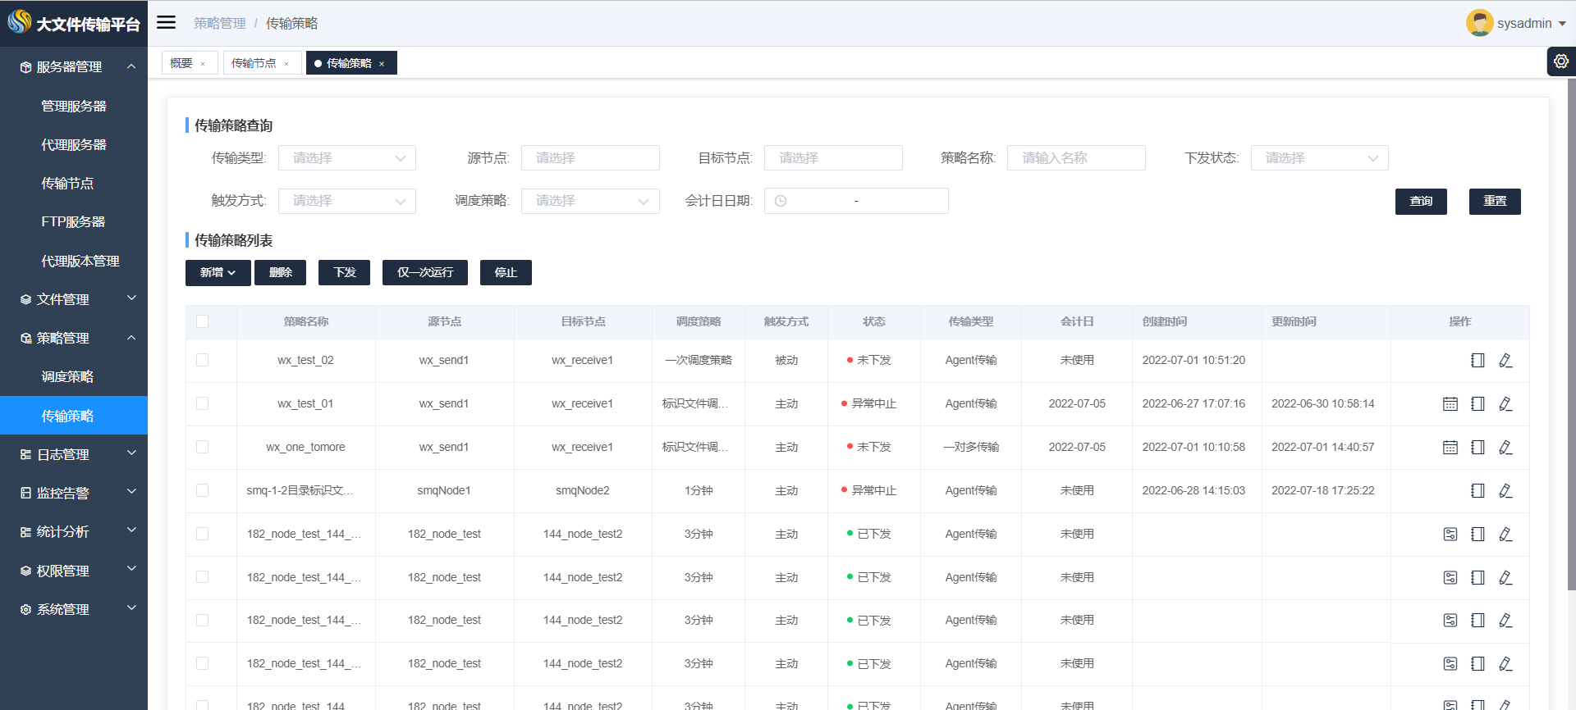This screenshot has height=710, width=1576.
Task: Click the 停止 button
Action: 506,272
